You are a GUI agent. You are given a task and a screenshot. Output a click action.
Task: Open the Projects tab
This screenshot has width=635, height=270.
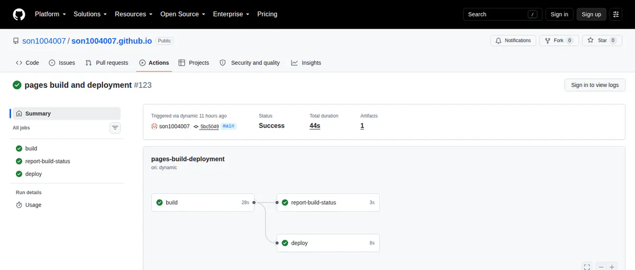(194, 62)
